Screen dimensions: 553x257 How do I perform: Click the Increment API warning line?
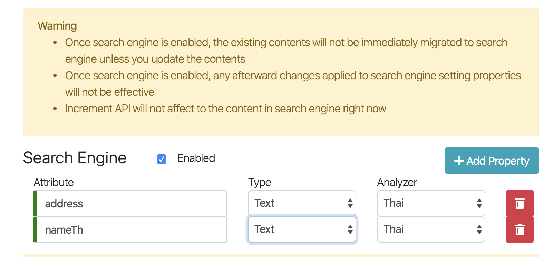(225, 109)
